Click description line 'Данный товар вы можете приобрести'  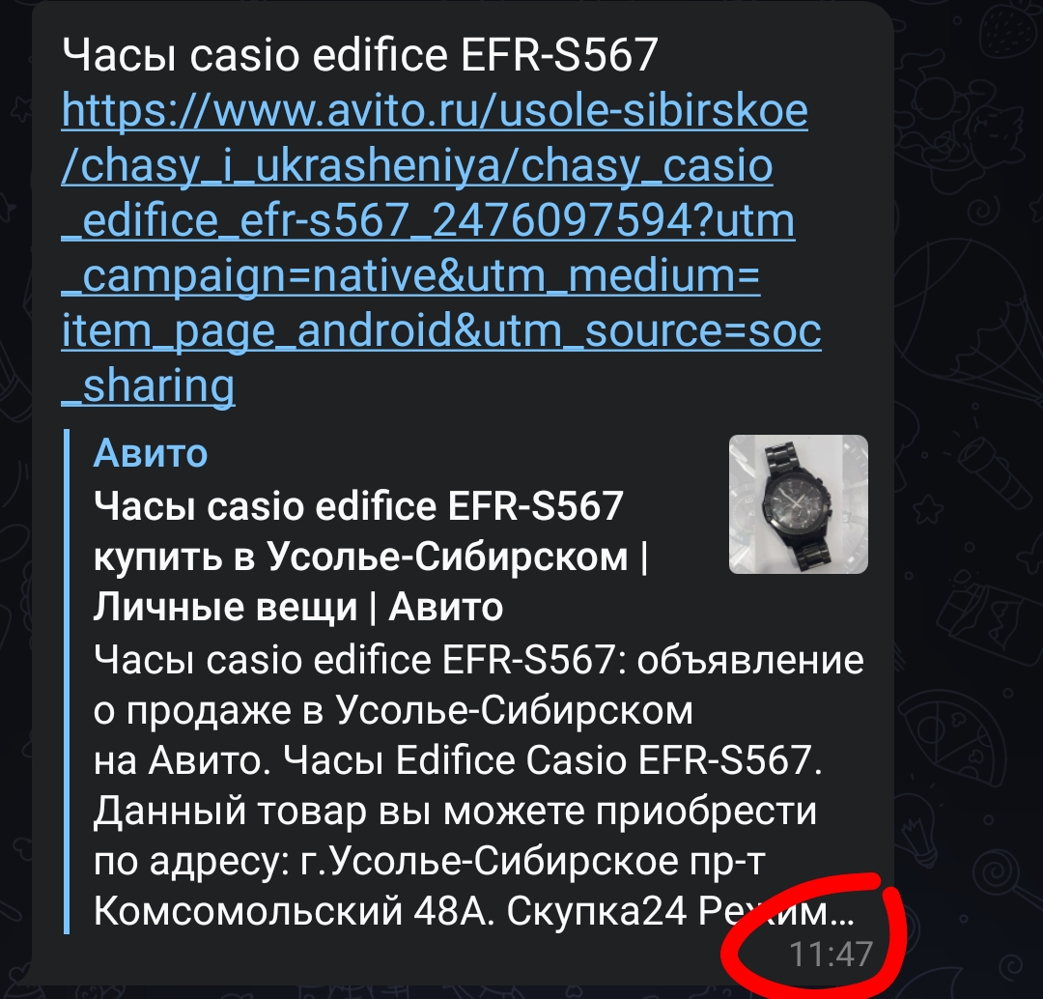click(455, 811)
